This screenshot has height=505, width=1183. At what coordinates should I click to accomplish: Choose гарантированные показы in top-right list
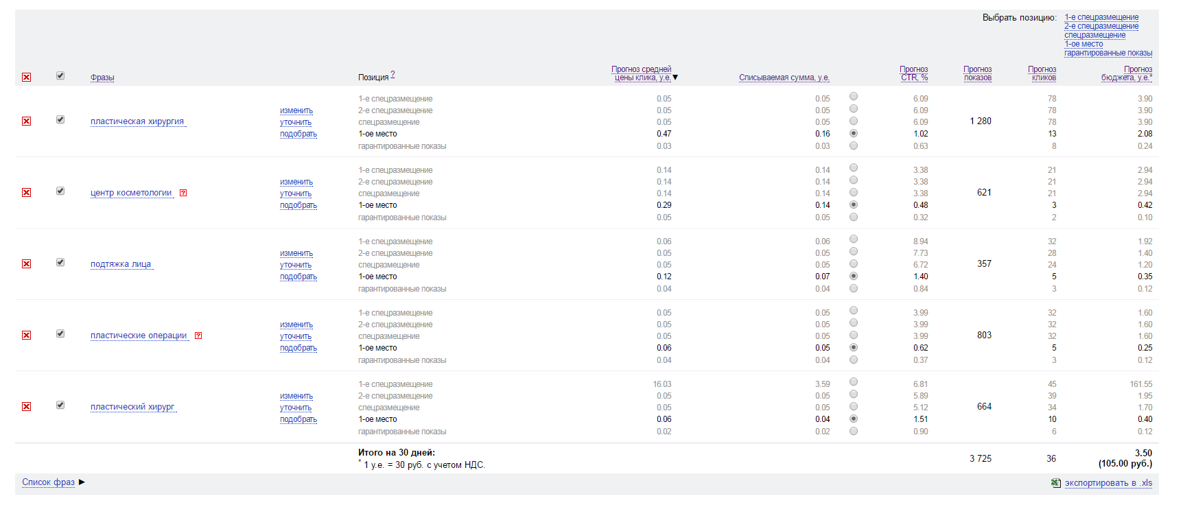point(1108,53)
